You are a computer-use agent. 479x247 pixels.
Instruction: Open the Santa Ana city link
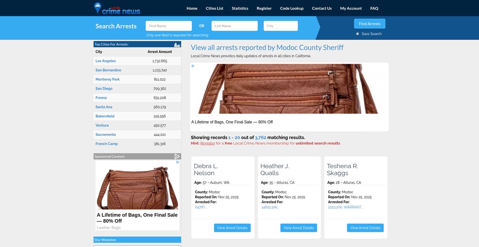pyautogui.click(x=103, y=107)
